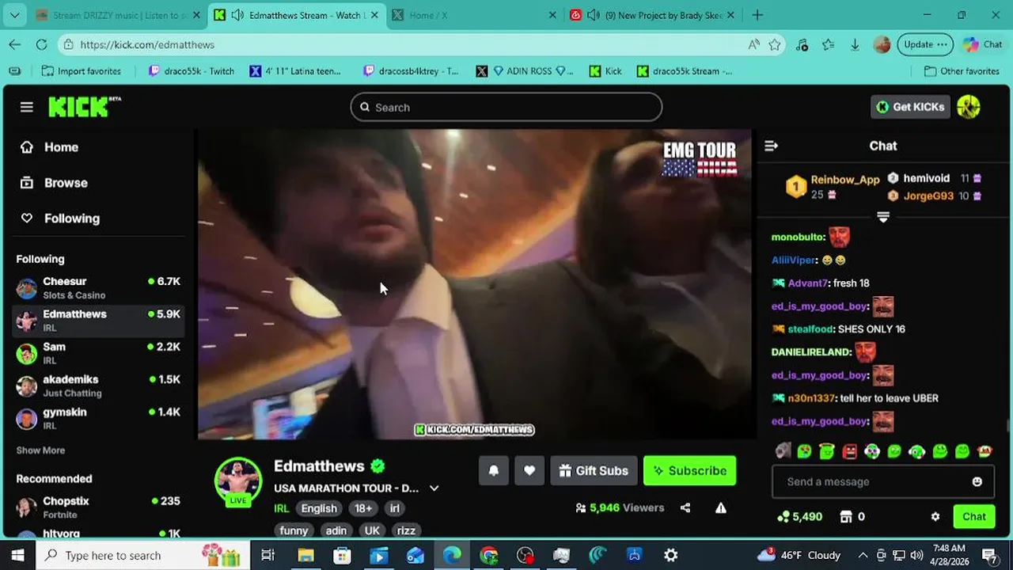Viewport: 1013px width, 570px height.
Task: Open the Edge Update menu
Action: point(925,44)
